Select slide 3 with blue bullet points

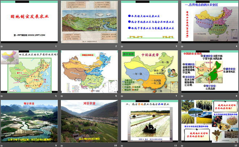coord(149,22)
